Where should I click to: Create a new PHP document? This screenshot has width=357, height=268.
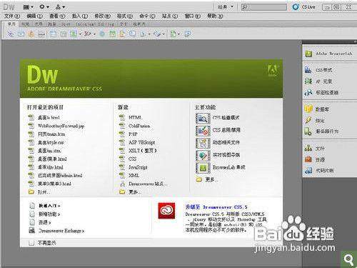point(133,134)
